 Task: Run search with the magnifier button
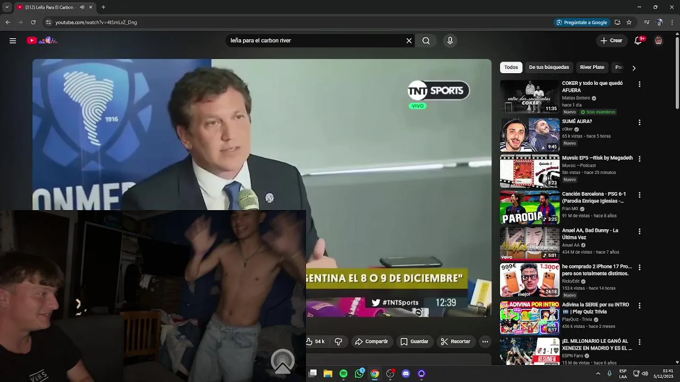point(426,41)
